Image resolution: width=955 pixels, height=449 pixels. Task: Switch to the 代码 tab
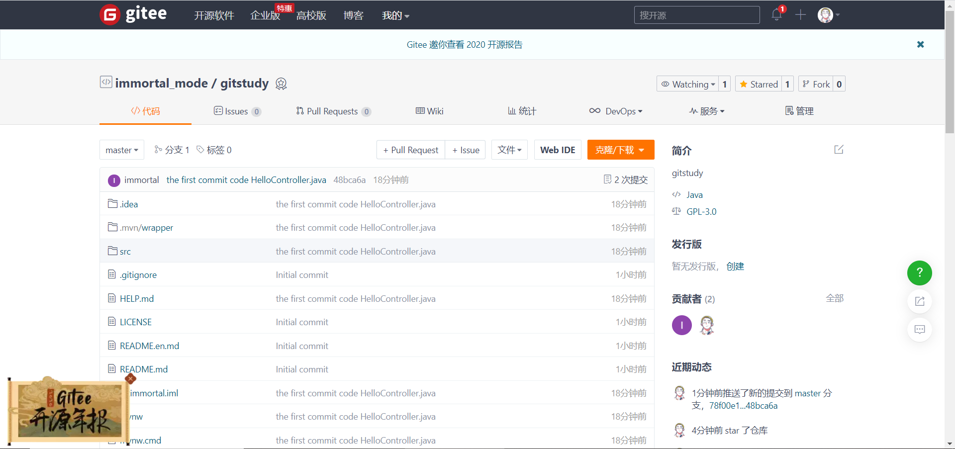point(145,111)
